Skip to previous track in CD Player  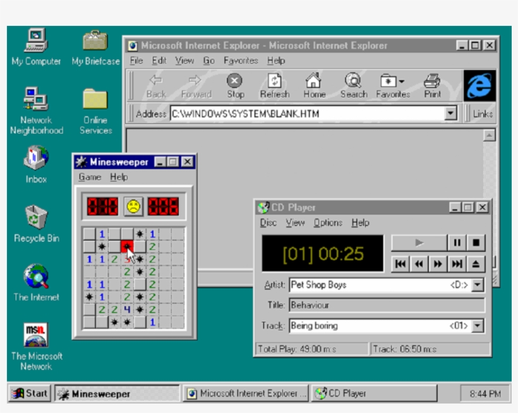401,264
